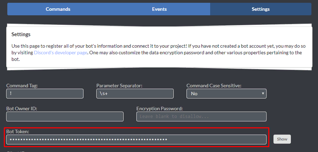The width and height of the screenshot is (318, 152).
Task: Open the Events tab
Action: coord(159,9)
